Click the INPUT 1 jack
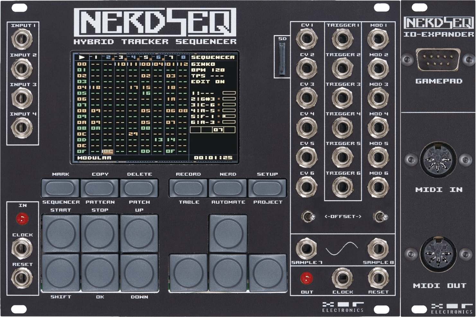Viewport: 476px width, 317px height. pos(22,39)
